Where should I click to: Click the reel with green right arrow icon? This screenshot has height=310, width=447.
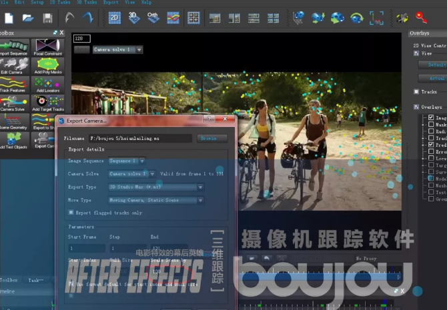pos(338,17)
